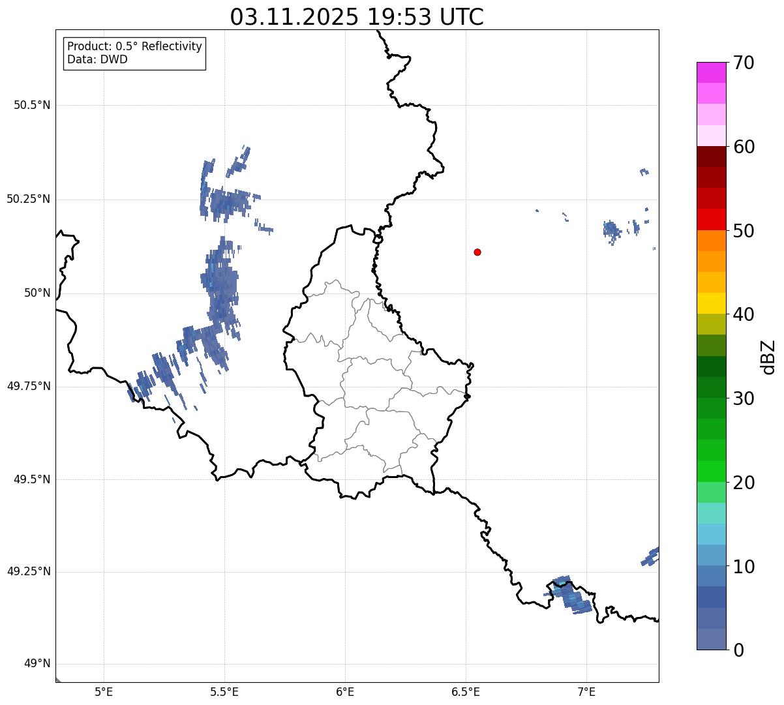Viewport: 784px width, 705px height.
Task: Click the 7°E longitude label
Action: pyautogui.click(x=586, y=692)
